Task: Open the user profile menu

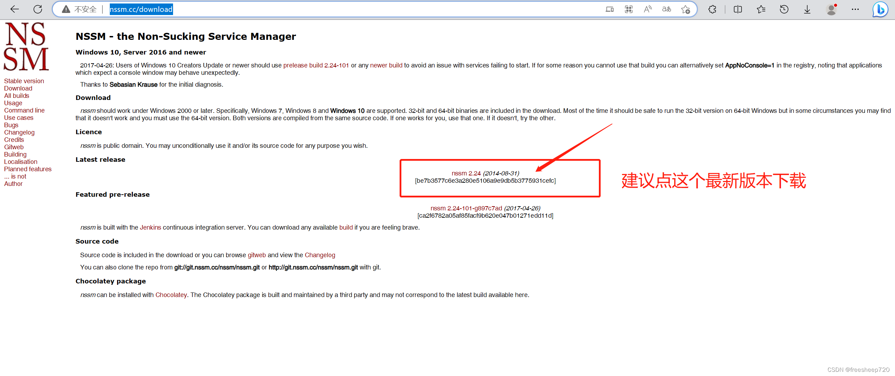Action: pos(831,9)
